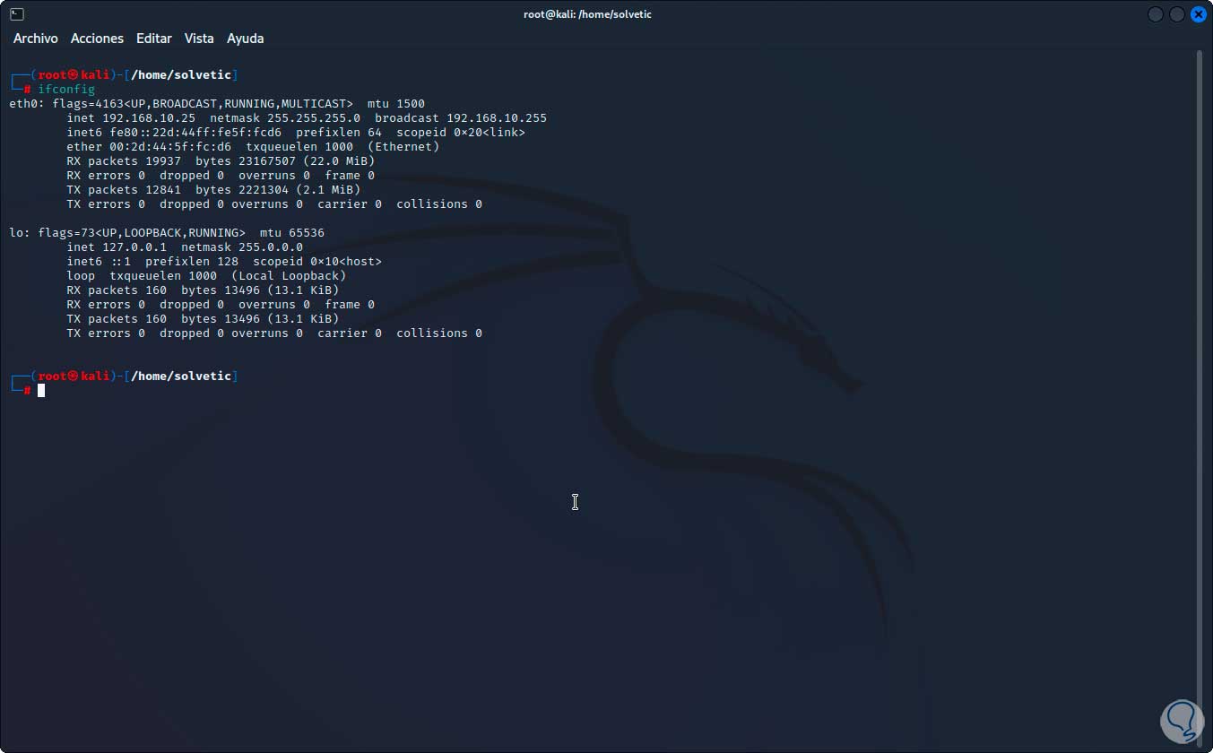Click the MAC address "00:2d:44:5f:fc:d6"
The height and width of the screenshot is (753, 1213).
(x=170, y=146)
